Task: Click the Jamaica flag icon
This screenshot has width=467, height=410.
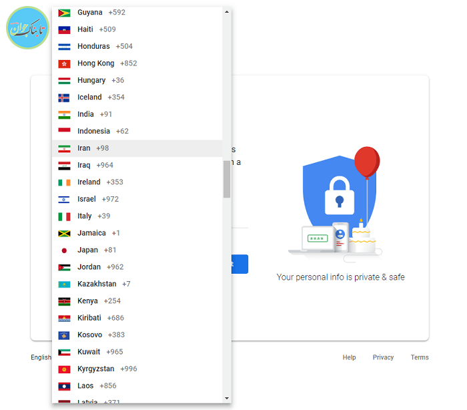Action: (64, 234)
